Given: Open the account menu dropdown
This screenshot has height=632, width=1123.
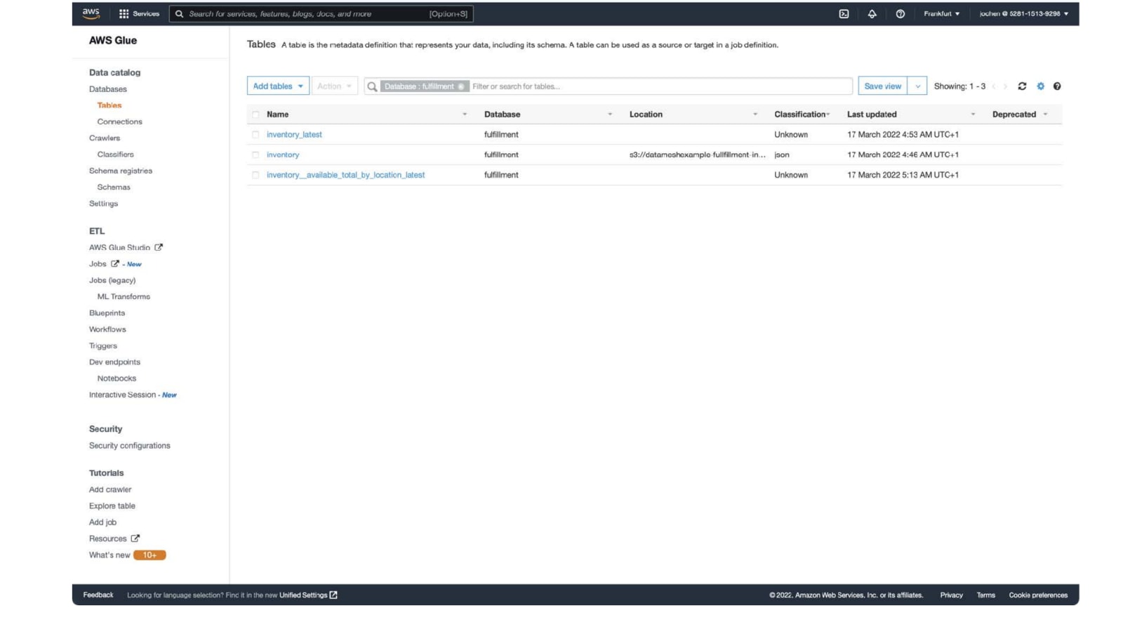Looking at the screenshot, I should [x=1024, y=13].
